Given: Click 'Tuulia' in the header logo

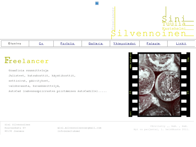Looking at the screenshot, I should point(174,24).
